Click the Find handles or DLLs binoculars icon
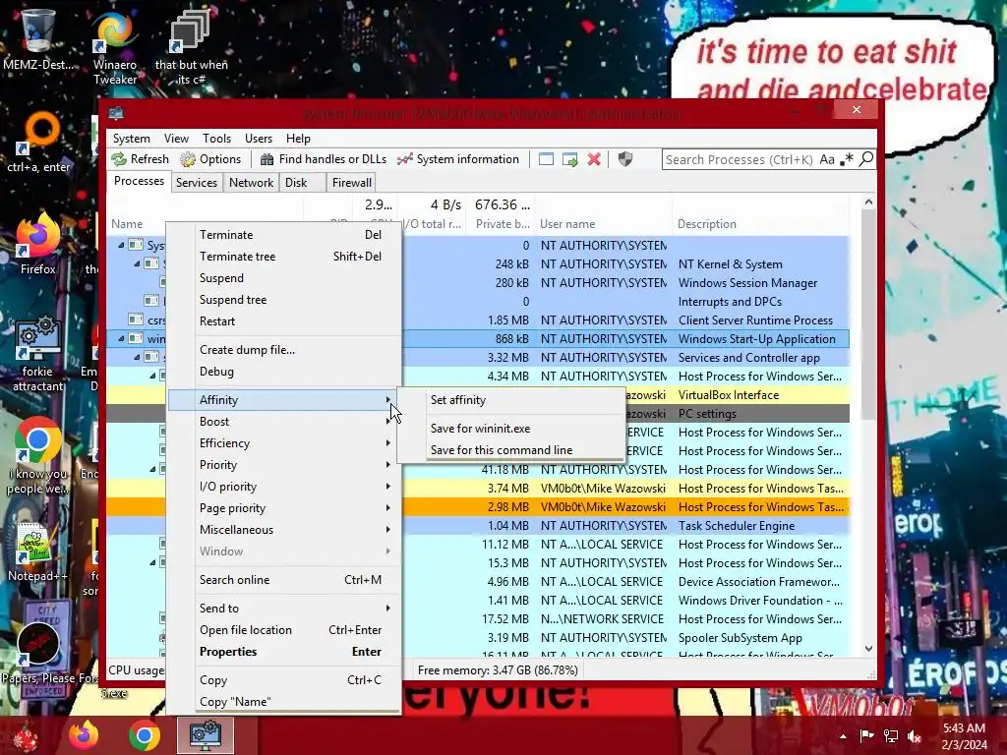Image resolution: width=1007 pixels, height=755 pixels. pos(267,159)
